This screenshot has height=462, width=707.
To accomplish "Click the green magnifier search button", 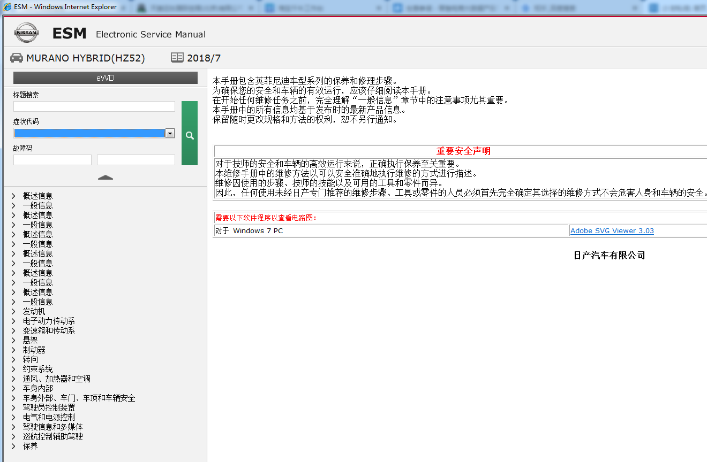I will click(x=190, y=133).
